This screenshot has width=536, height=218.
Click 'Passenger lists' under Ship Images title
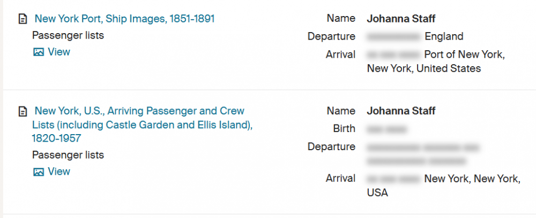click(68, 36)
